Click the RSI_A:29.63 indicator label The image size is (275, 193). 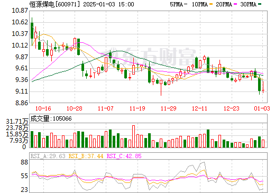click(x=48, y=156)
